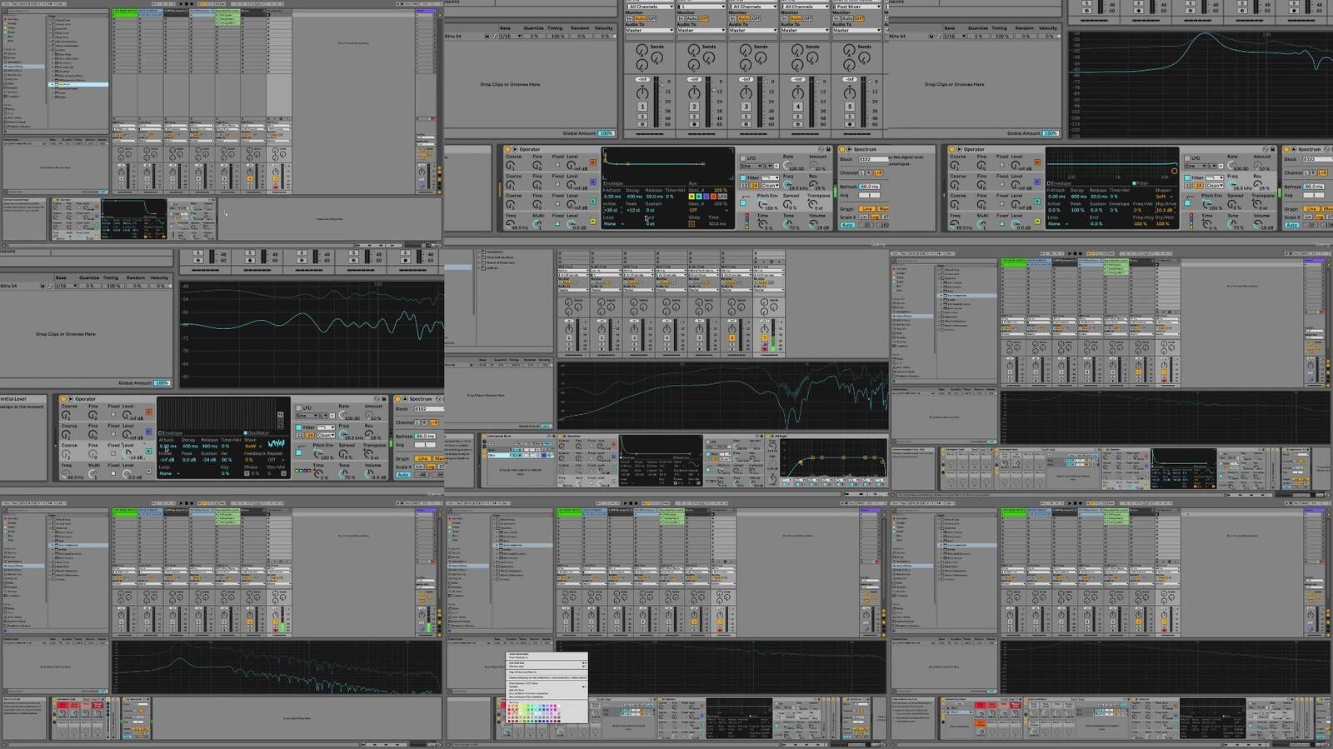This screenshot has width=1333, height=749.
Task: Open the Shaper "Soft" dropdown in Operator filter
Action: click(1163, 197)
